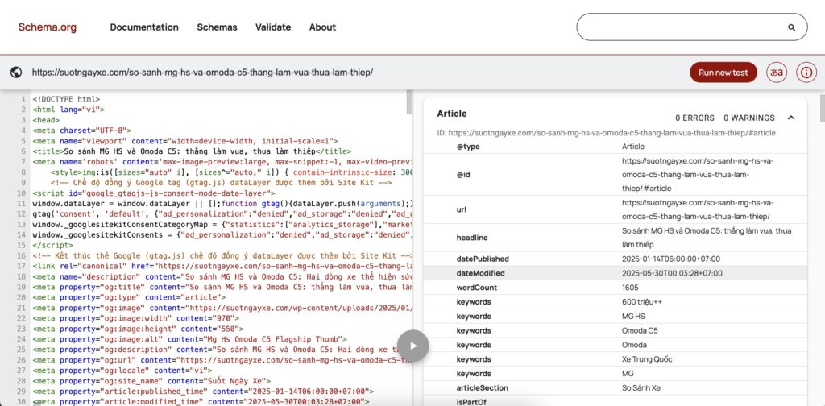Focus the site search input field
Viewport: 825px width, 406px height.
click(x=692, y=27)
